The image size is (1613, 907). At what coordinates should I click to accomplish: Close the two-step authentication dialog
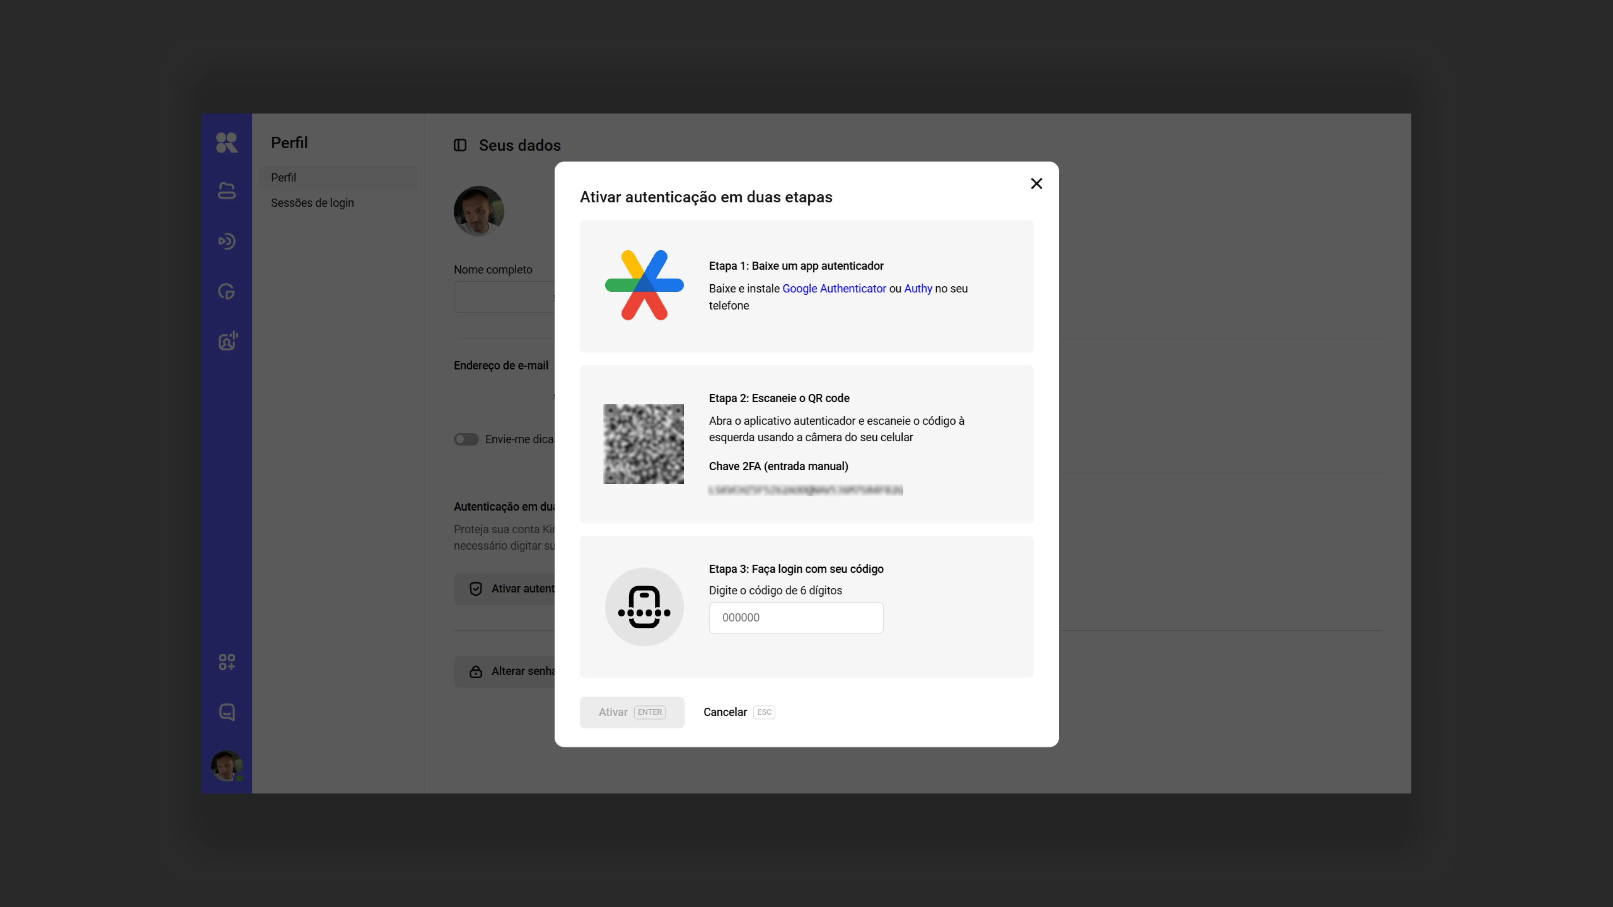[x=1036, y=183]
